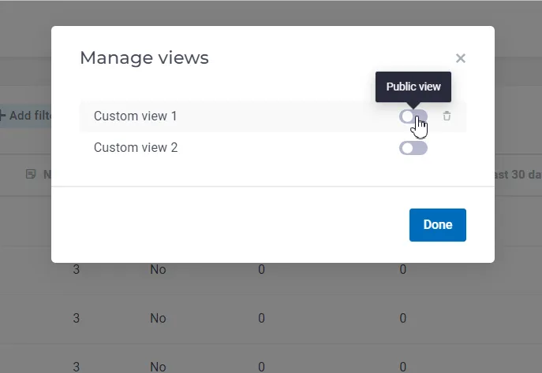Select the Custom view 2 row label

[x=136, y=148]
